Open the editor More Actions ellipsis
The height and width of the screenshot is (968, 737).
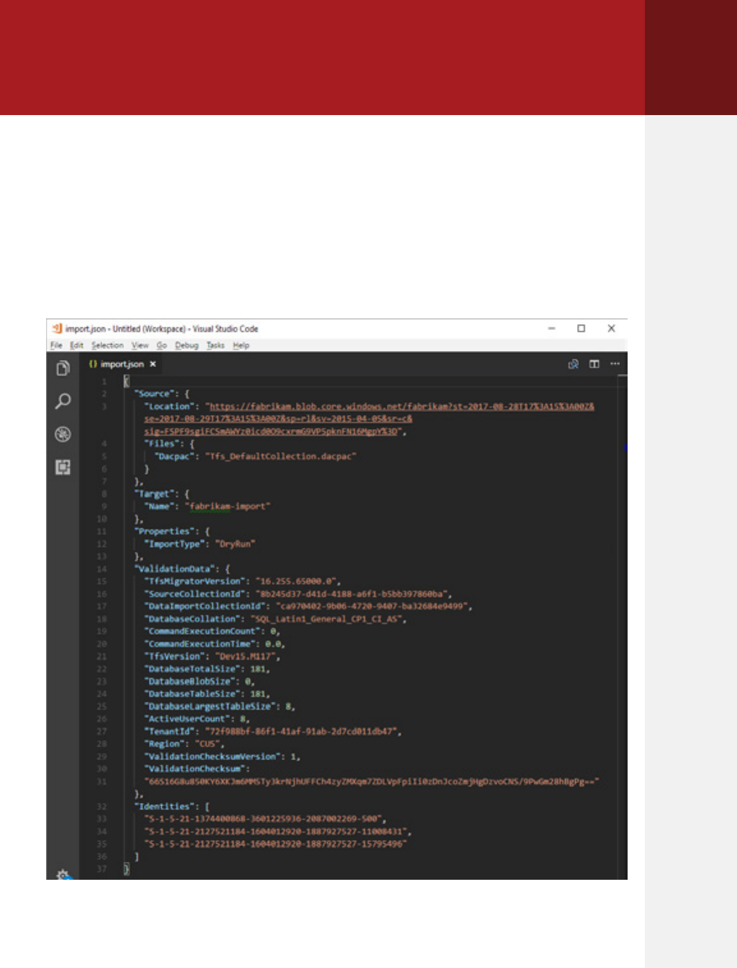615,364
